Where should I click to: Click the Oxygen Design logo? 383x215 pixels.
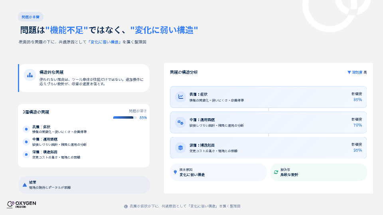(21, 204)
